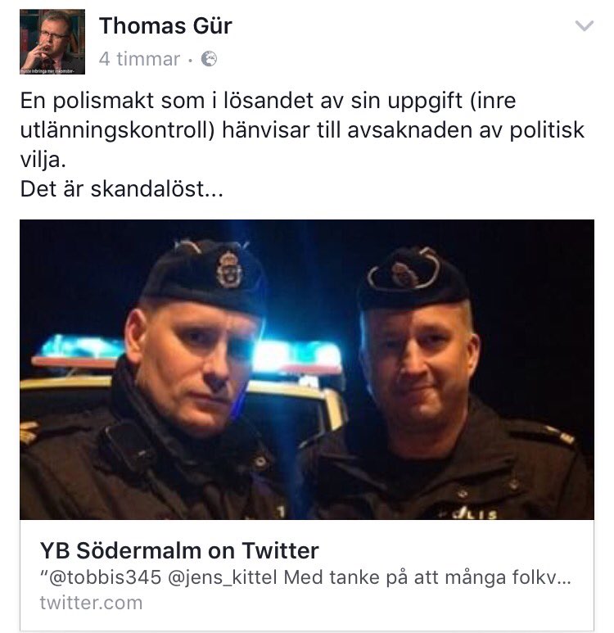The width and height of the screenshot is (614, 633).
Task: Click the smiling right officer's face
Action: pos(422,365)
